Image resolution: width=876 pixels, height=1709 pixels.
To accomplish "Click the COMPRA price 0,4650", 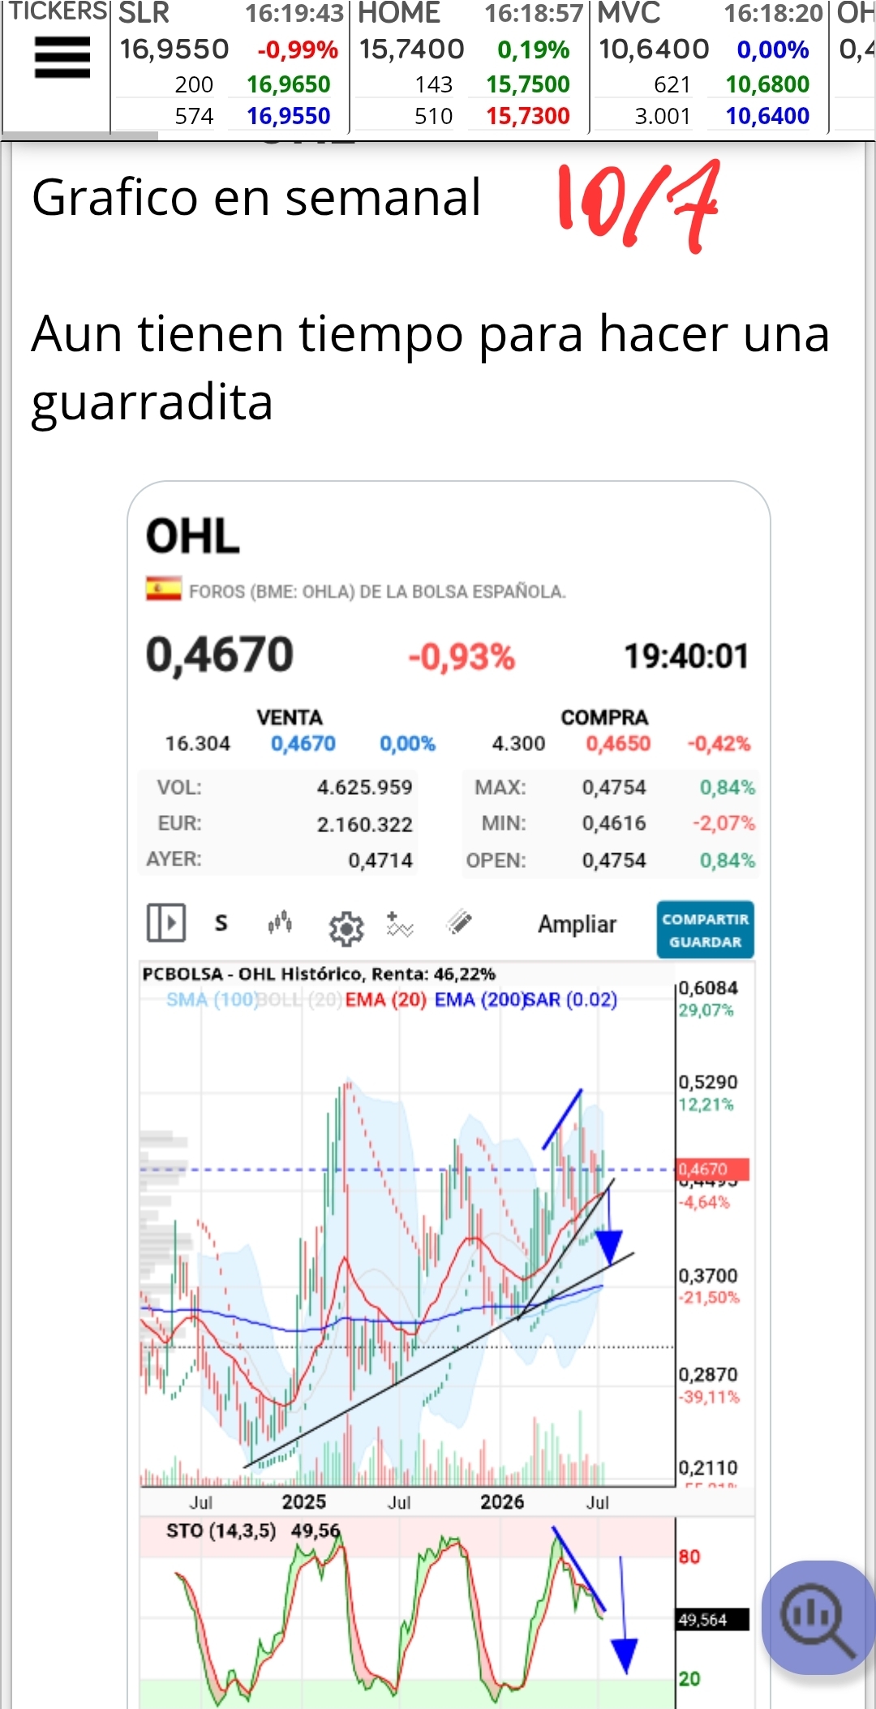I will click(619, 744).
